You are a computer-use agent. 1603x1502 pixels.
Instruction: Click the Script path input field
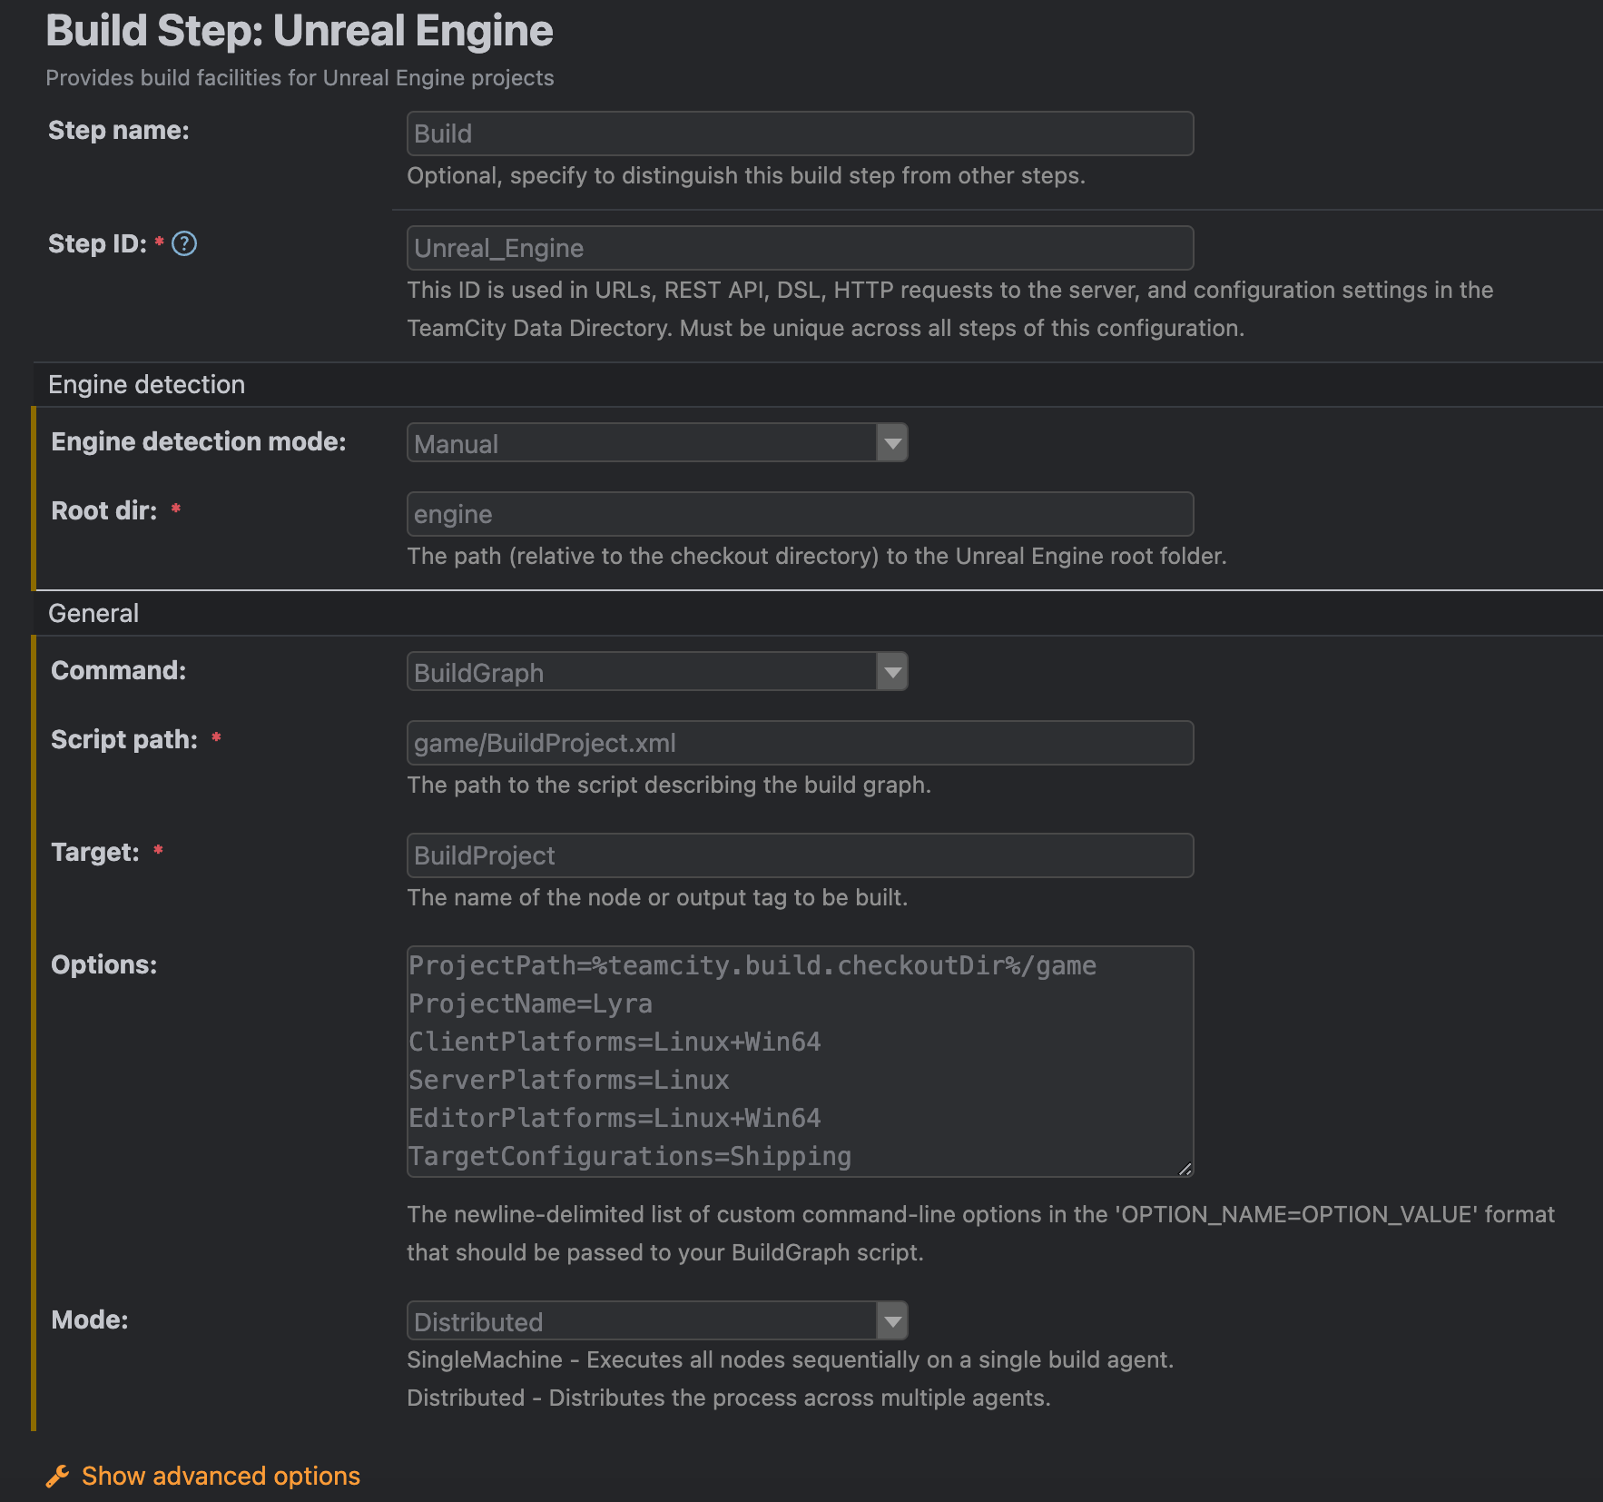[800, 743]
